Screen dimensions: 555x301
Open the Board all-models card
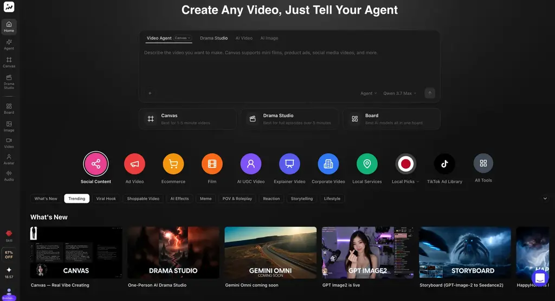(x=391, y=119)
